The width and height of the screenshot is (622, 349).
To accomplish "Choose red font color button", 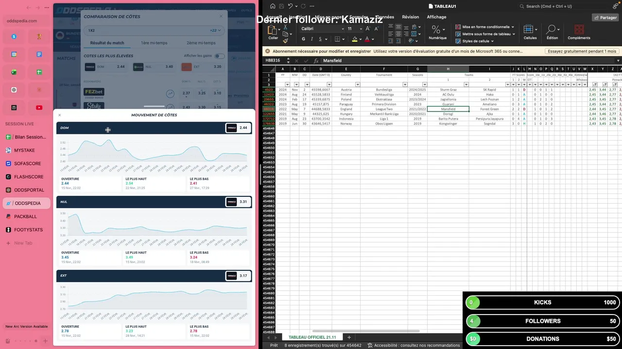I will pyautogui.click(x=367, y=39).
